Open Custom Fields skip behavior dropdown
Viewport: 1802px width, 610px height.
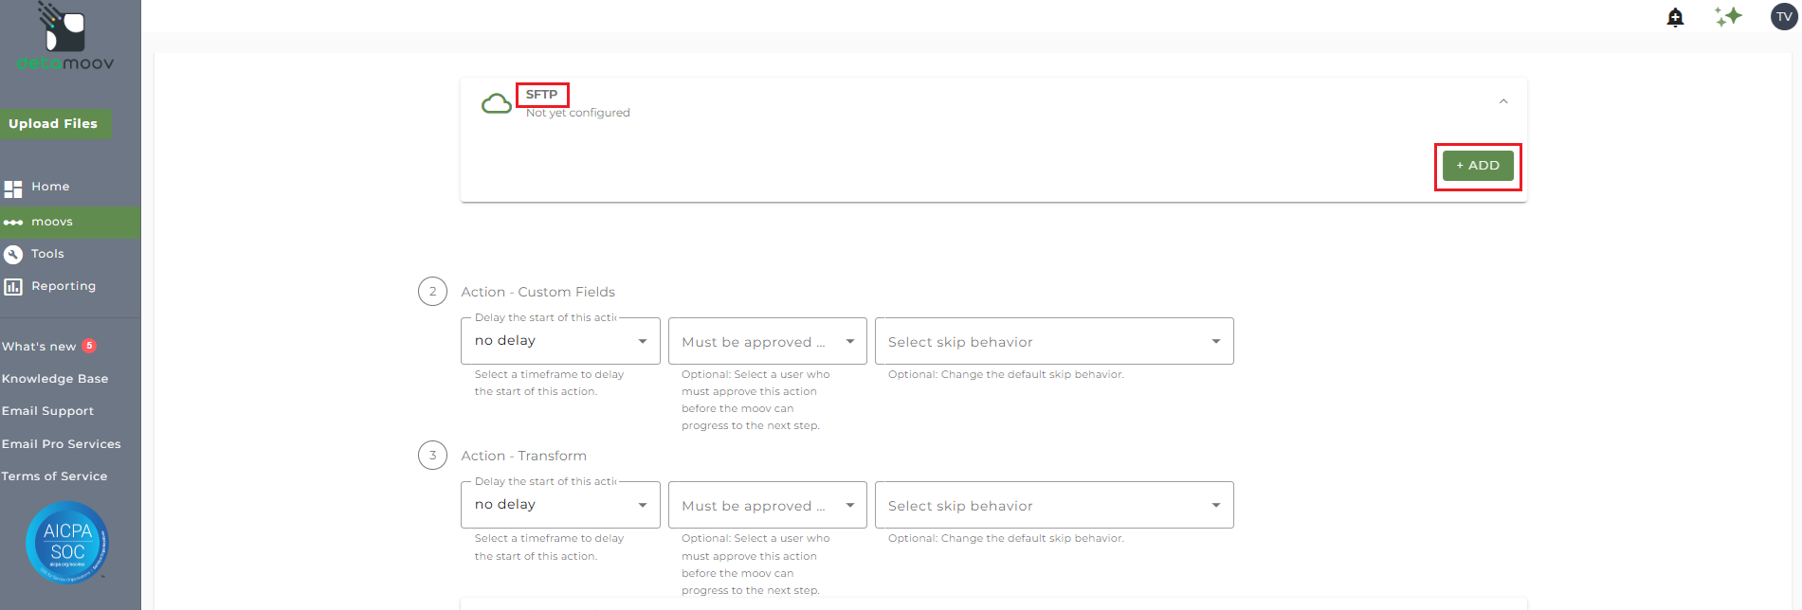click(1053, 342)
